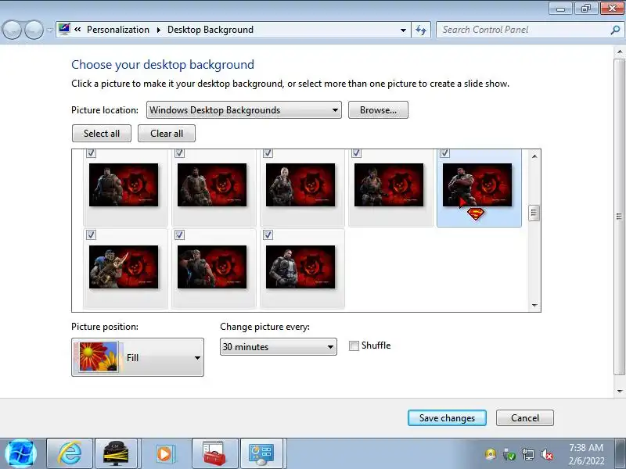Image resolution: width=626 pixels, height=469 pixels.
Task: Click the Cancel button
Action: (524, 418)
